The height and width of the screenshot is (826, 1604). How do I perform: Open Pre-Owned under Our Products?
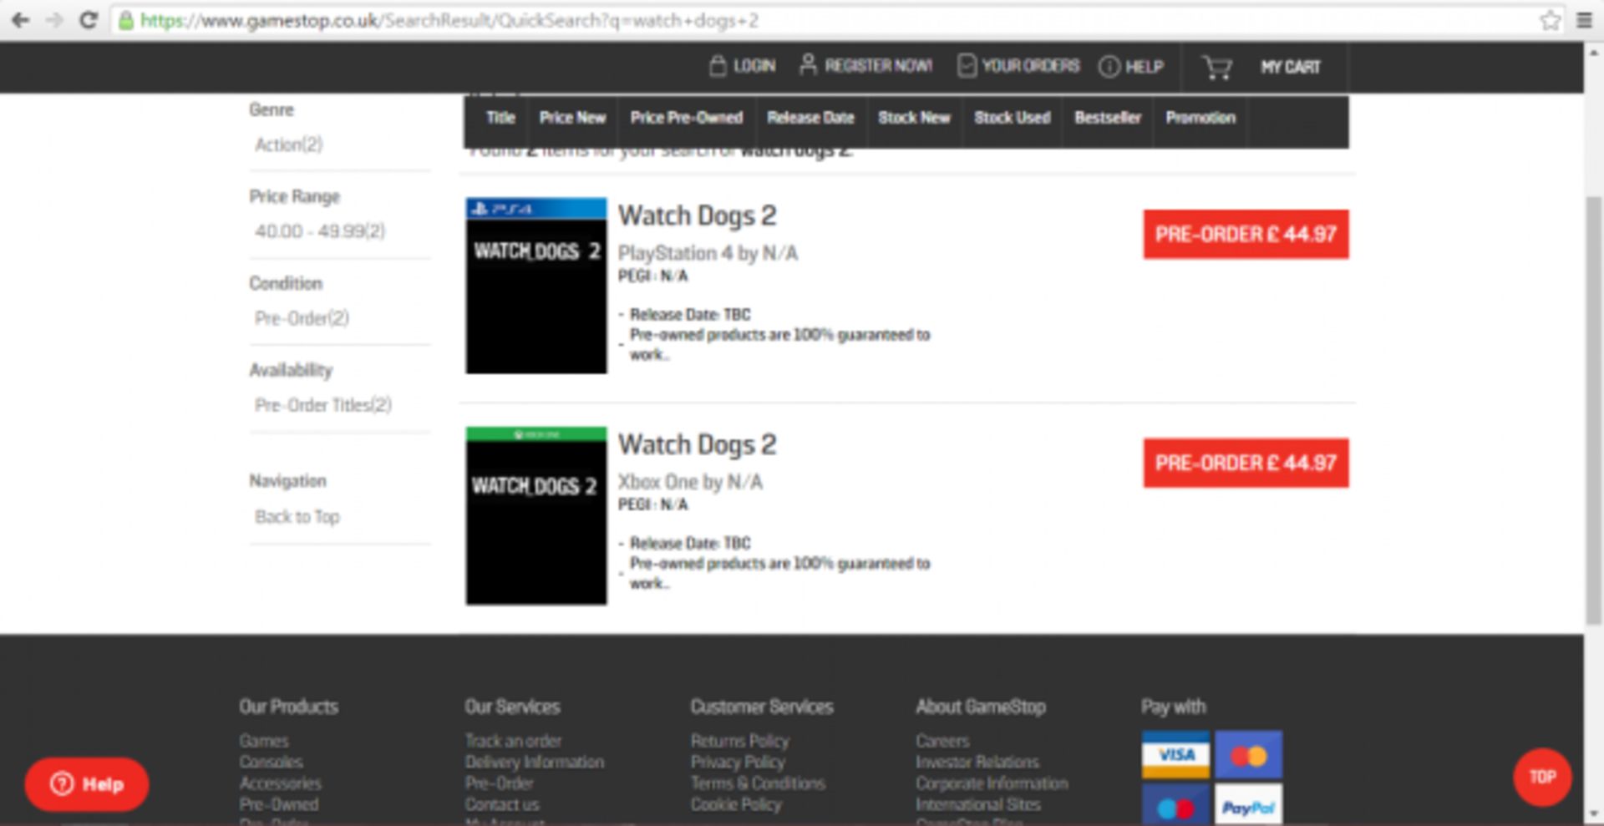tap(278, 804)
